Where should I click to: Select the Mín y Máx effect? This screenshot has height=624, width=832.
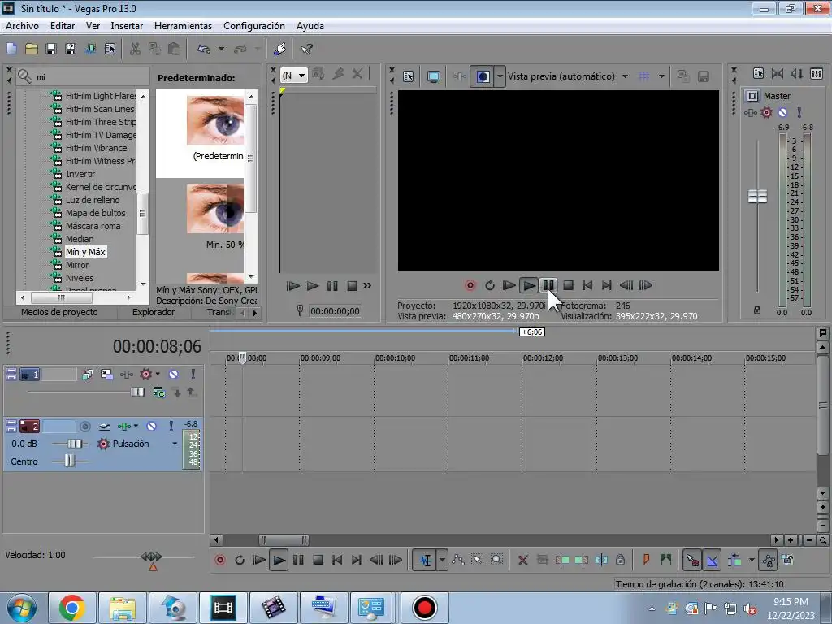pyautogui.click(x=85, y=252)
